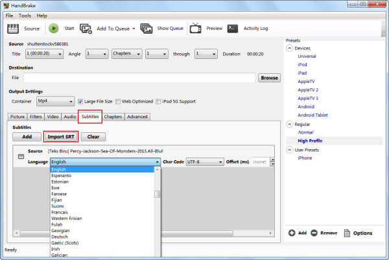Click the minus icon to remove preset
This screenshot has height=260, width=389.
point(314,233)
